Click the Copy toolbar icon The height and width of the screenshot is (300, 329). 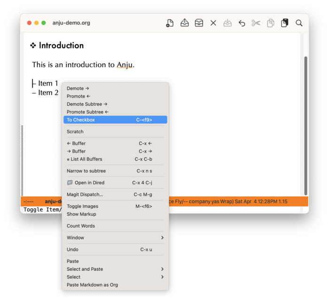[x=270, y=23]
